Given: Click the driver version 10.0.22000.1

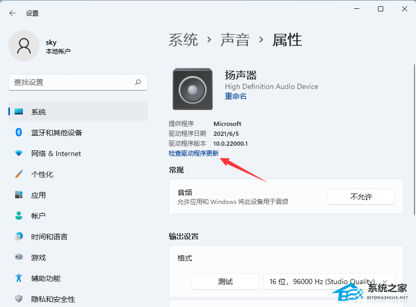Looking at the screenshot, I should coord(231,144).
